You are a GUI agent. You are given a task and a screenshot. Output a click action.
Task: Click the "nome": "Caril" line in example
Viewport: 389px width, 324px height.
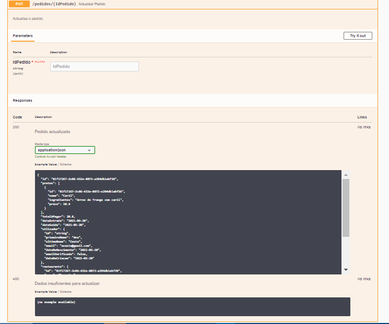[61, 196]
